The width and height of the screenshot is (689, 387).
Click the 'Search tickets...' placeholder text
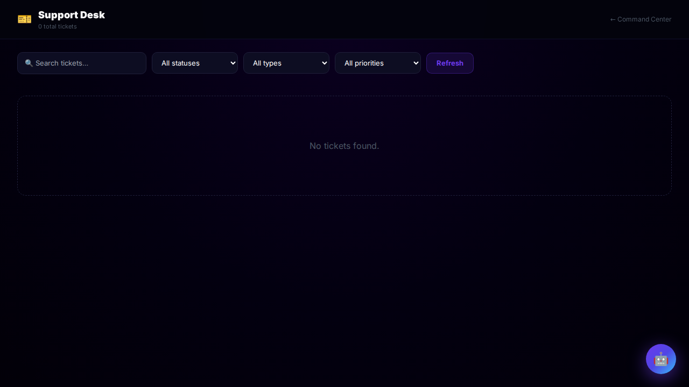point(62,63)
